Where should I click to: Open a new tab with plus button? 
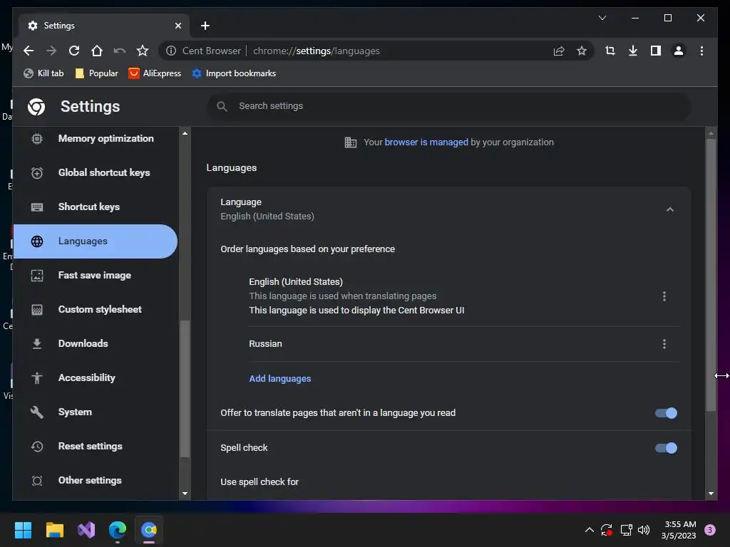click(x=205, y=26)
